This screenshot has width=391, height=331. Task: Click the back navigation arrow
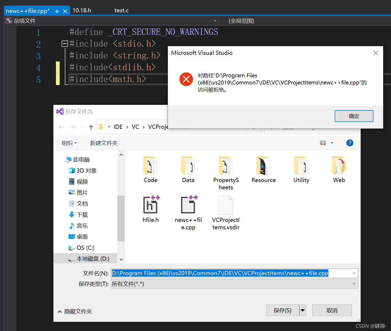coord(61,127)
